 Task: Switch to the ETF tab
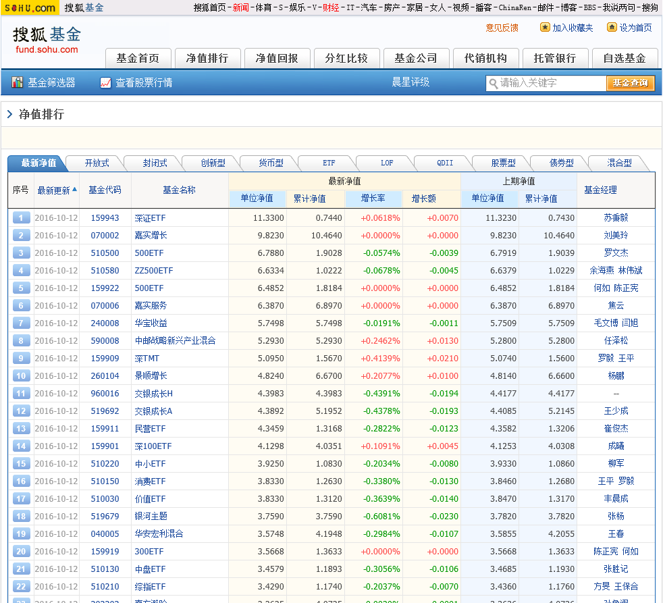[x=329, y=163]
